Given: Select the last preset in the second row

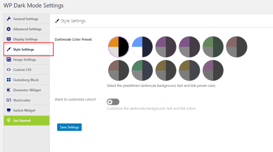Looking at the screenshot, I should (213, 70).
